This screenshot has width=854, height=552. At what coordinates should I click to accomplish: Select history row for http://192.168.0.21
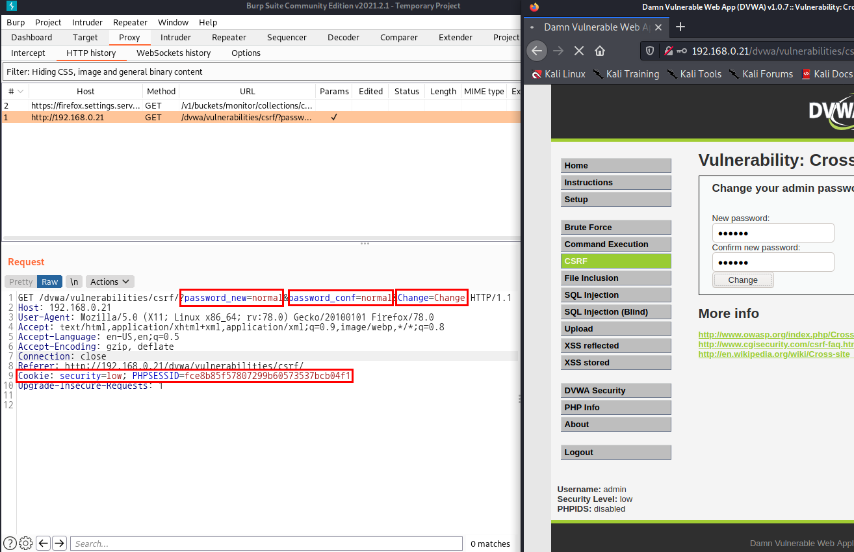coord(261,118)
